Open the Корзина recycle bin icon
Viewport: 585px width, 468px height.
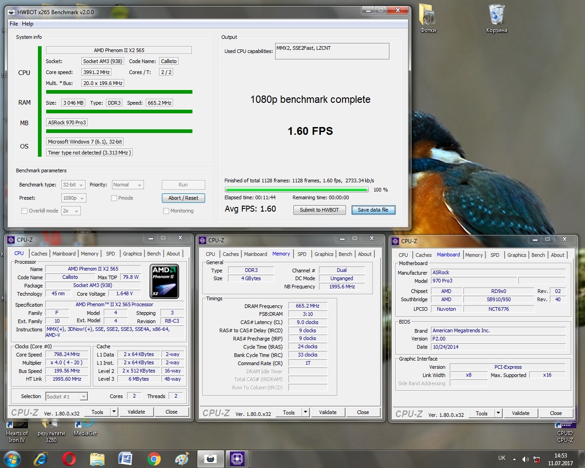[496, 19]
